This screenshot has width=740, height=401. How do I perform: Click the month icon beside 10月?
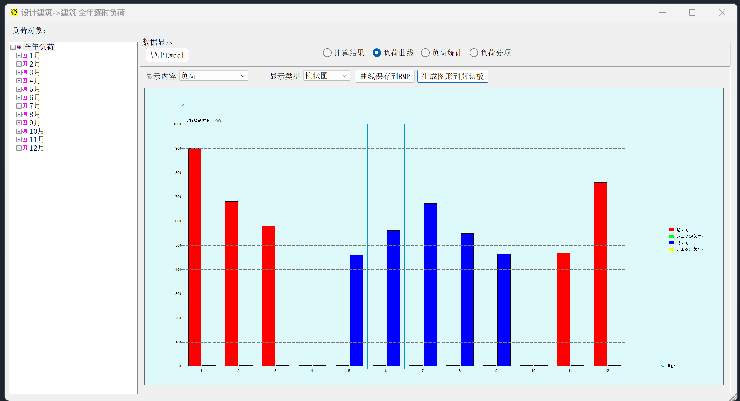click(25, 131)
